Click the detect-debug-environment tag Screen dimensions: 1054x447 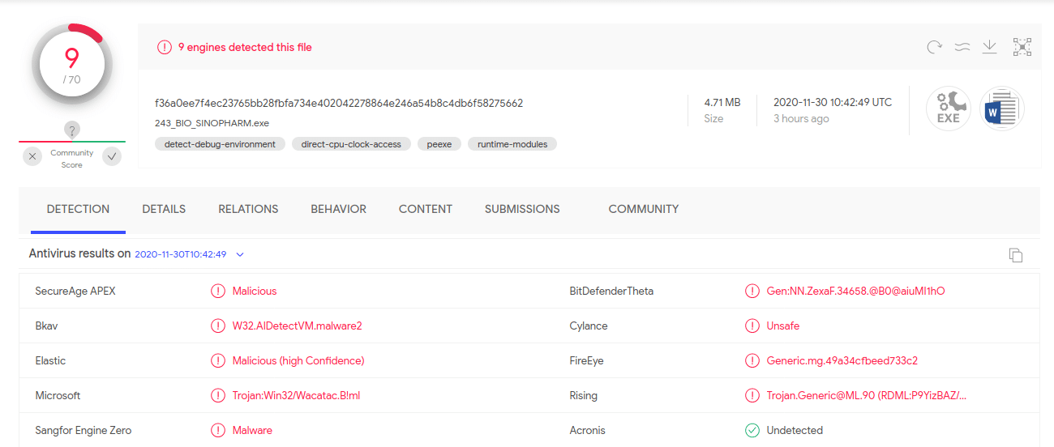[220, 144]
